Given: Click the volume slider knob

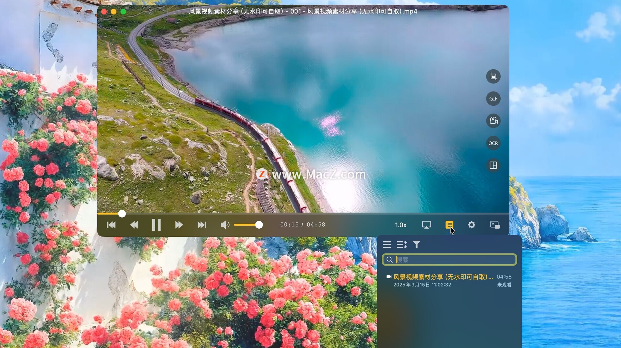Looking at the screenshot, I should [x=259, y=225].
